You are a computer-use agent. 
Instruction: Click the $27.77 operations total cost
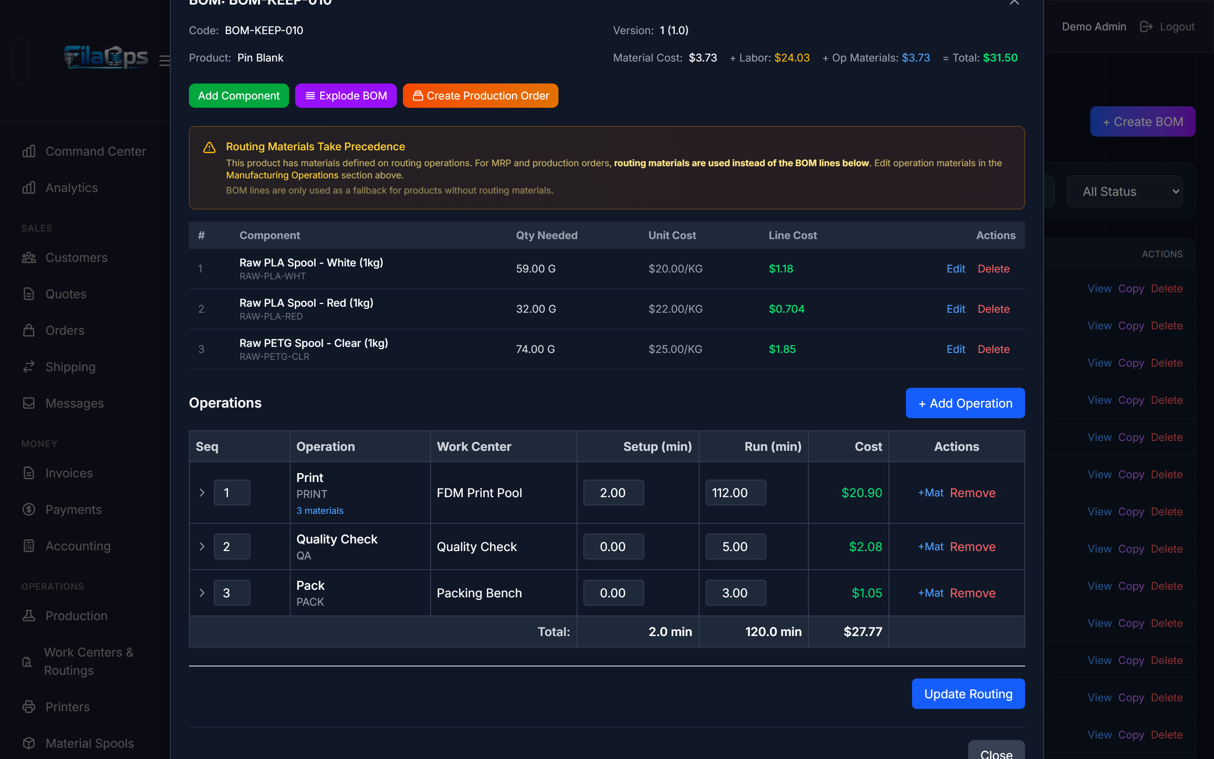pos(862,631)
